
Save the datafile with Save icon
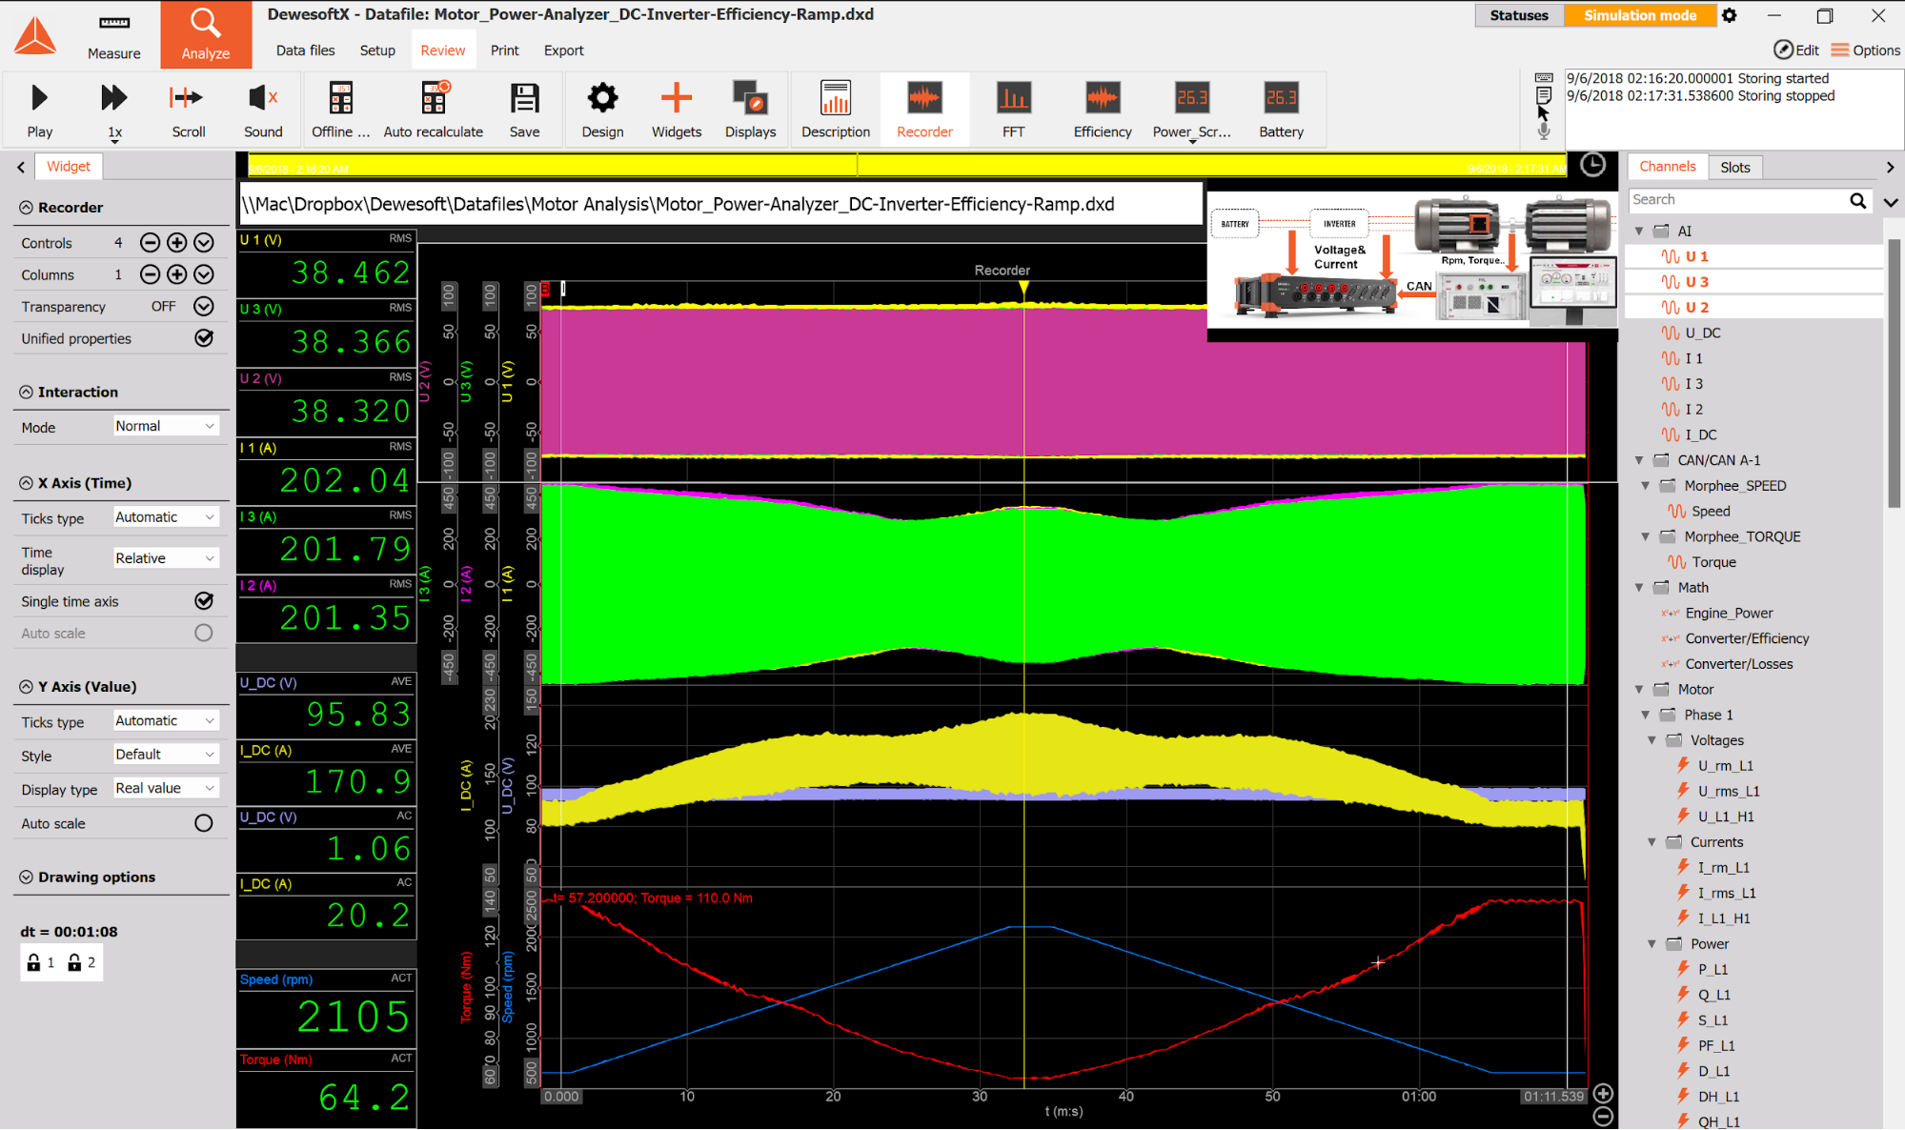click(x=524, y=98)
